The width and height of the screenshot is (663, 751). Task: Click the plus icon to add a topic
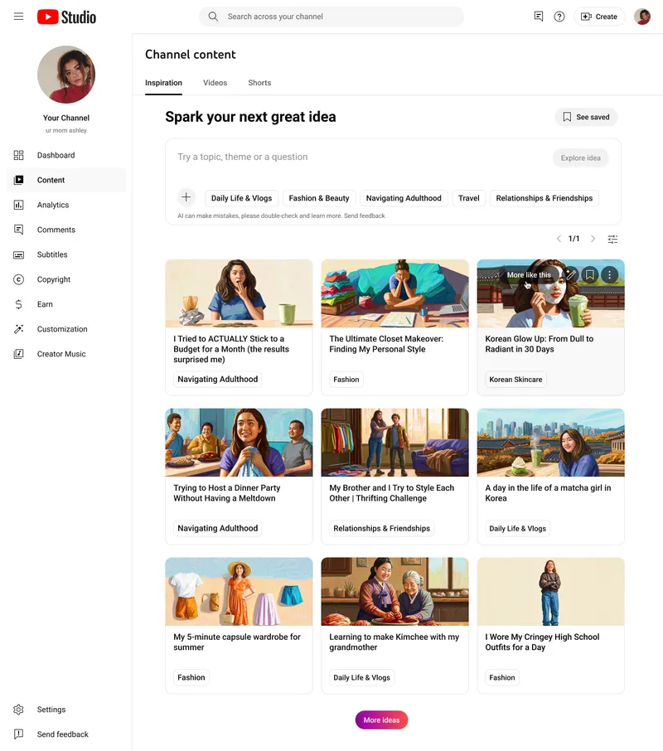click(x=186, y=197)
